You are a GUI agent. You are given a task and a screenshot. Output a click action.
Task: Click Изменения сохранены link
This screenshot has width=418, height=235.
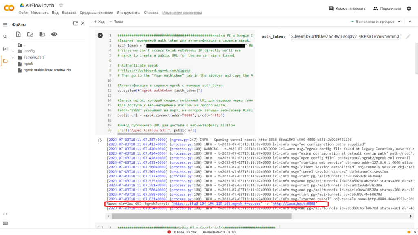182,13
